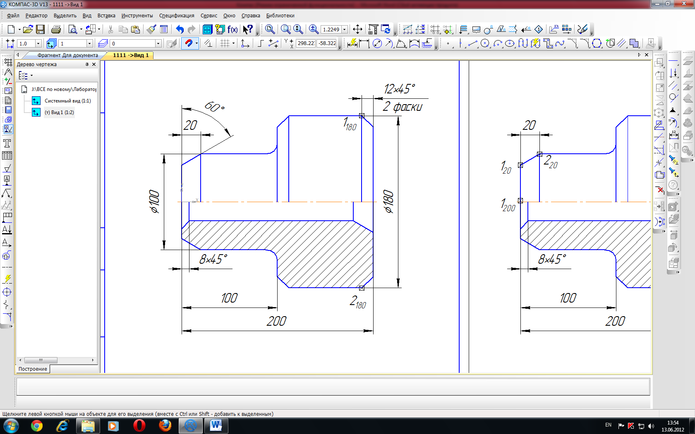This screenshot has height=434, width=695.
Task: Toggle grid display button
Action: click(x=225, y=43)
